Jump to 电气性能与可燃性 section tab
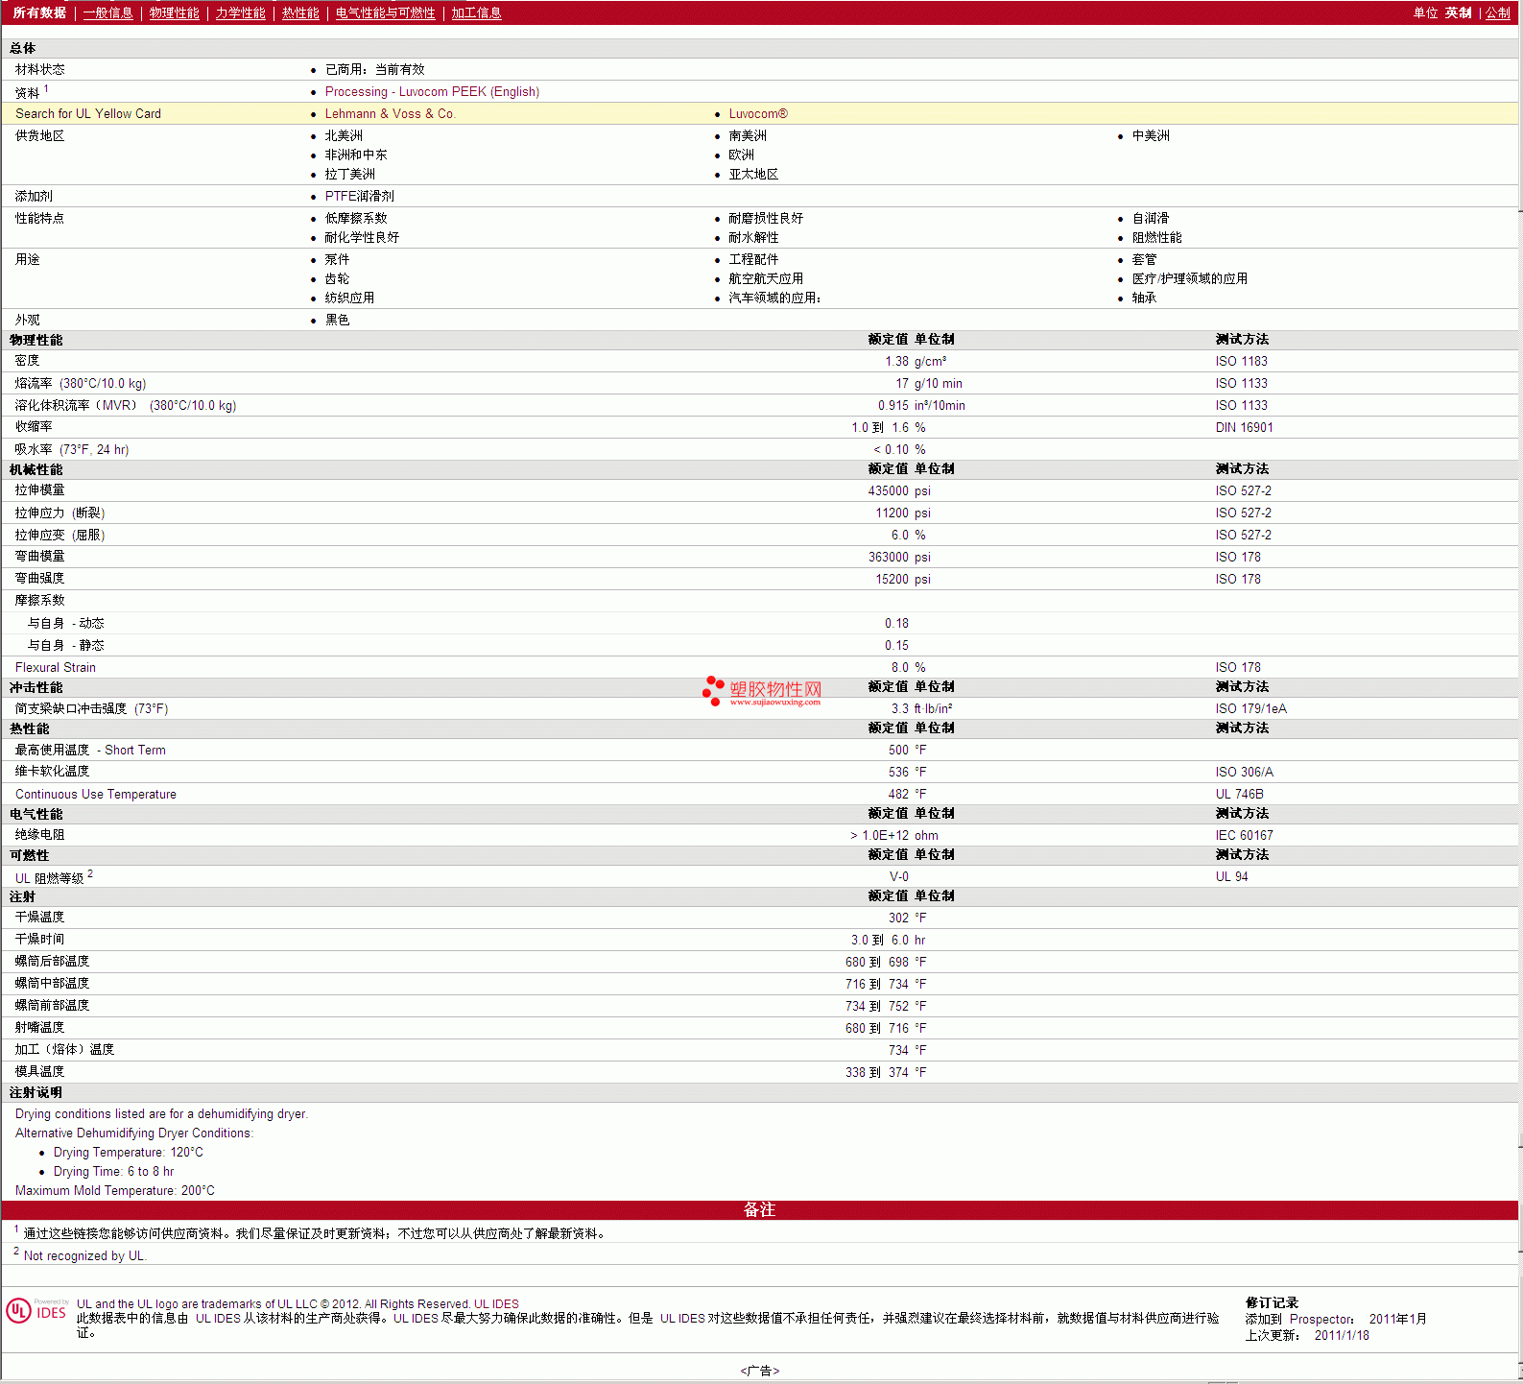This screenshot has width=1523, height=1384. [385, 13]
